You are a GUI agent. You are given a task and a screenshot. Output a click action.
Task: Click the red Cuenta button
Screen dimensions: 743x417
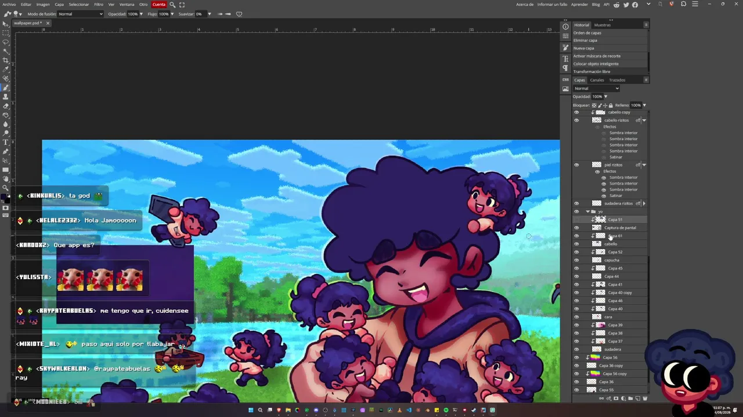coord(158,5)
